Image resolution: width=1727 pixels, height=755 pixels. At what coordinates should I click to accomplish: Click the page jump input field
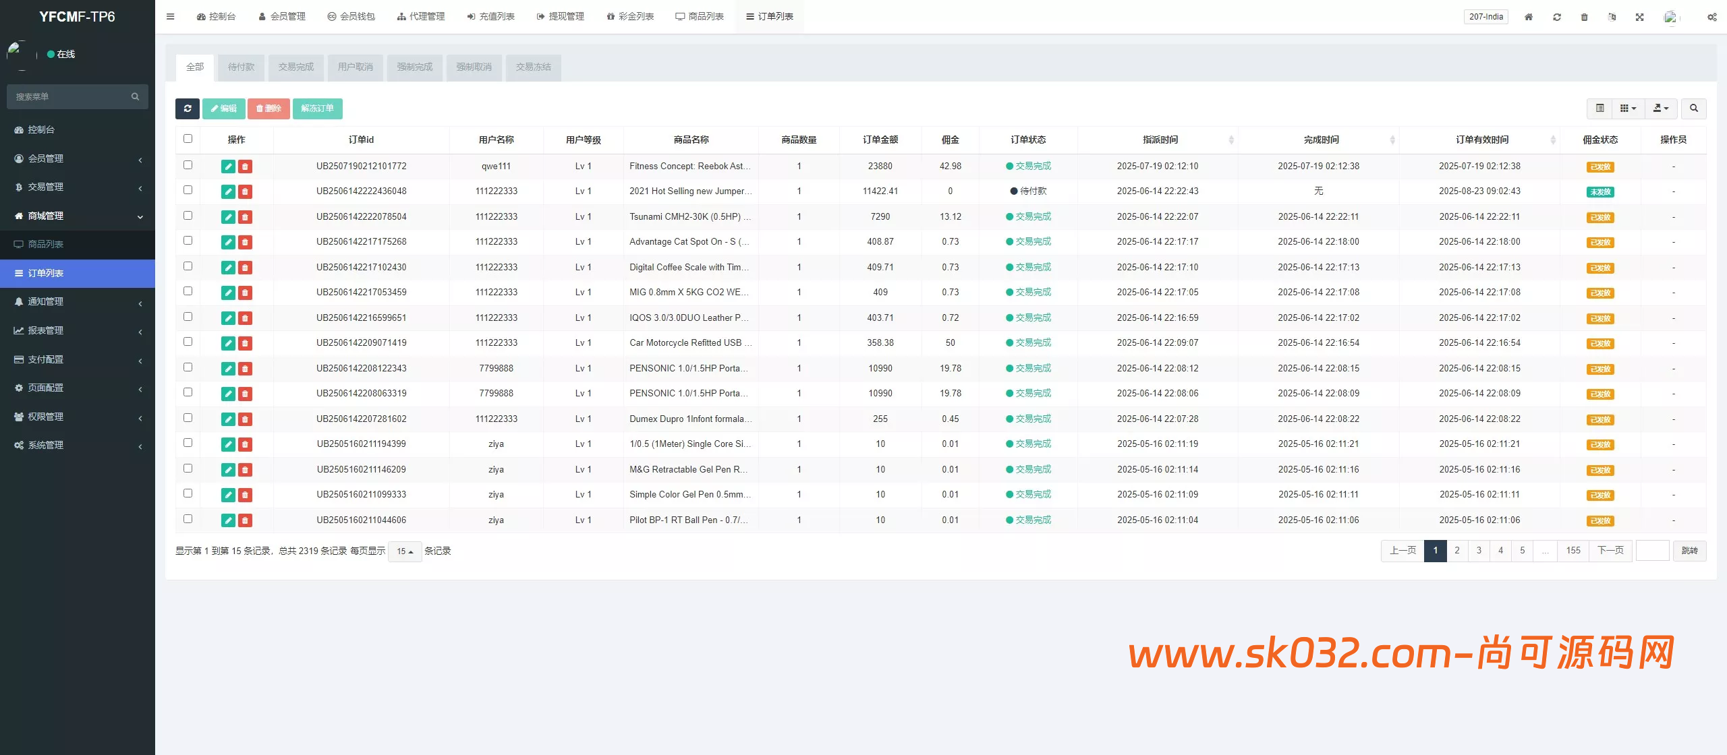click(1652, 551)
